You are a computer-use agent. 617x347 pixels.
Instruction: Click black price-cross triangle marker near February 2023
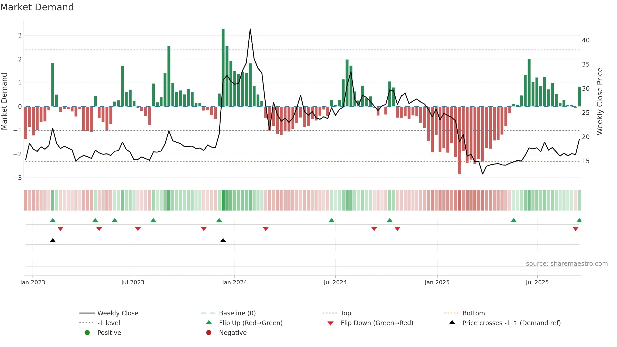point(53,240)
